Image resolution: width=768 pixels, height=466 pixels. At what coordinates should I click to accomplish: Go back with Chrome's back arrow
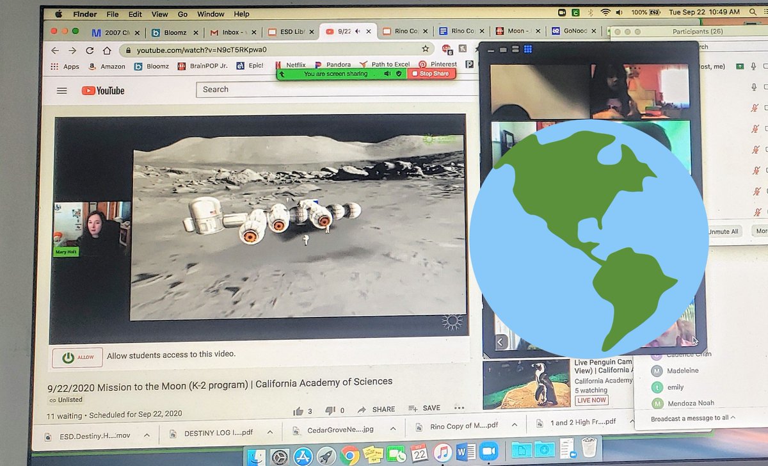(55, 50)
